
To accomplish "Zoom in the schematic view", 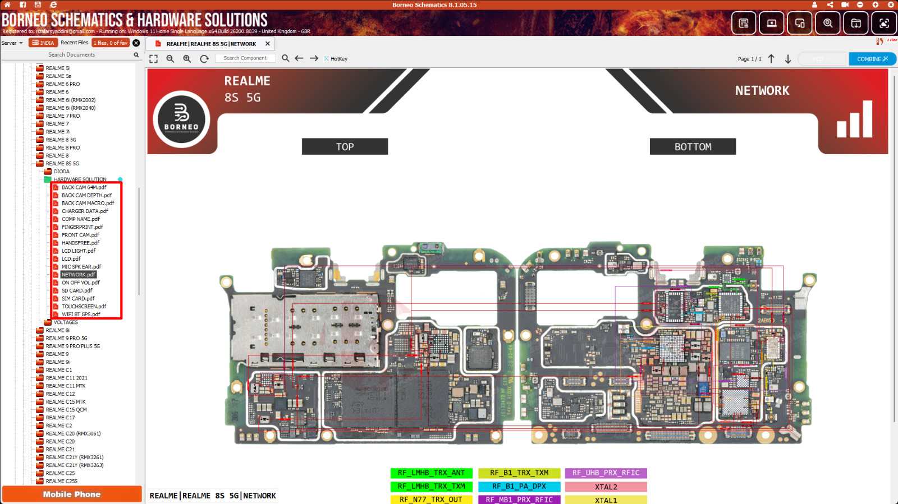I will coord(187,59).
